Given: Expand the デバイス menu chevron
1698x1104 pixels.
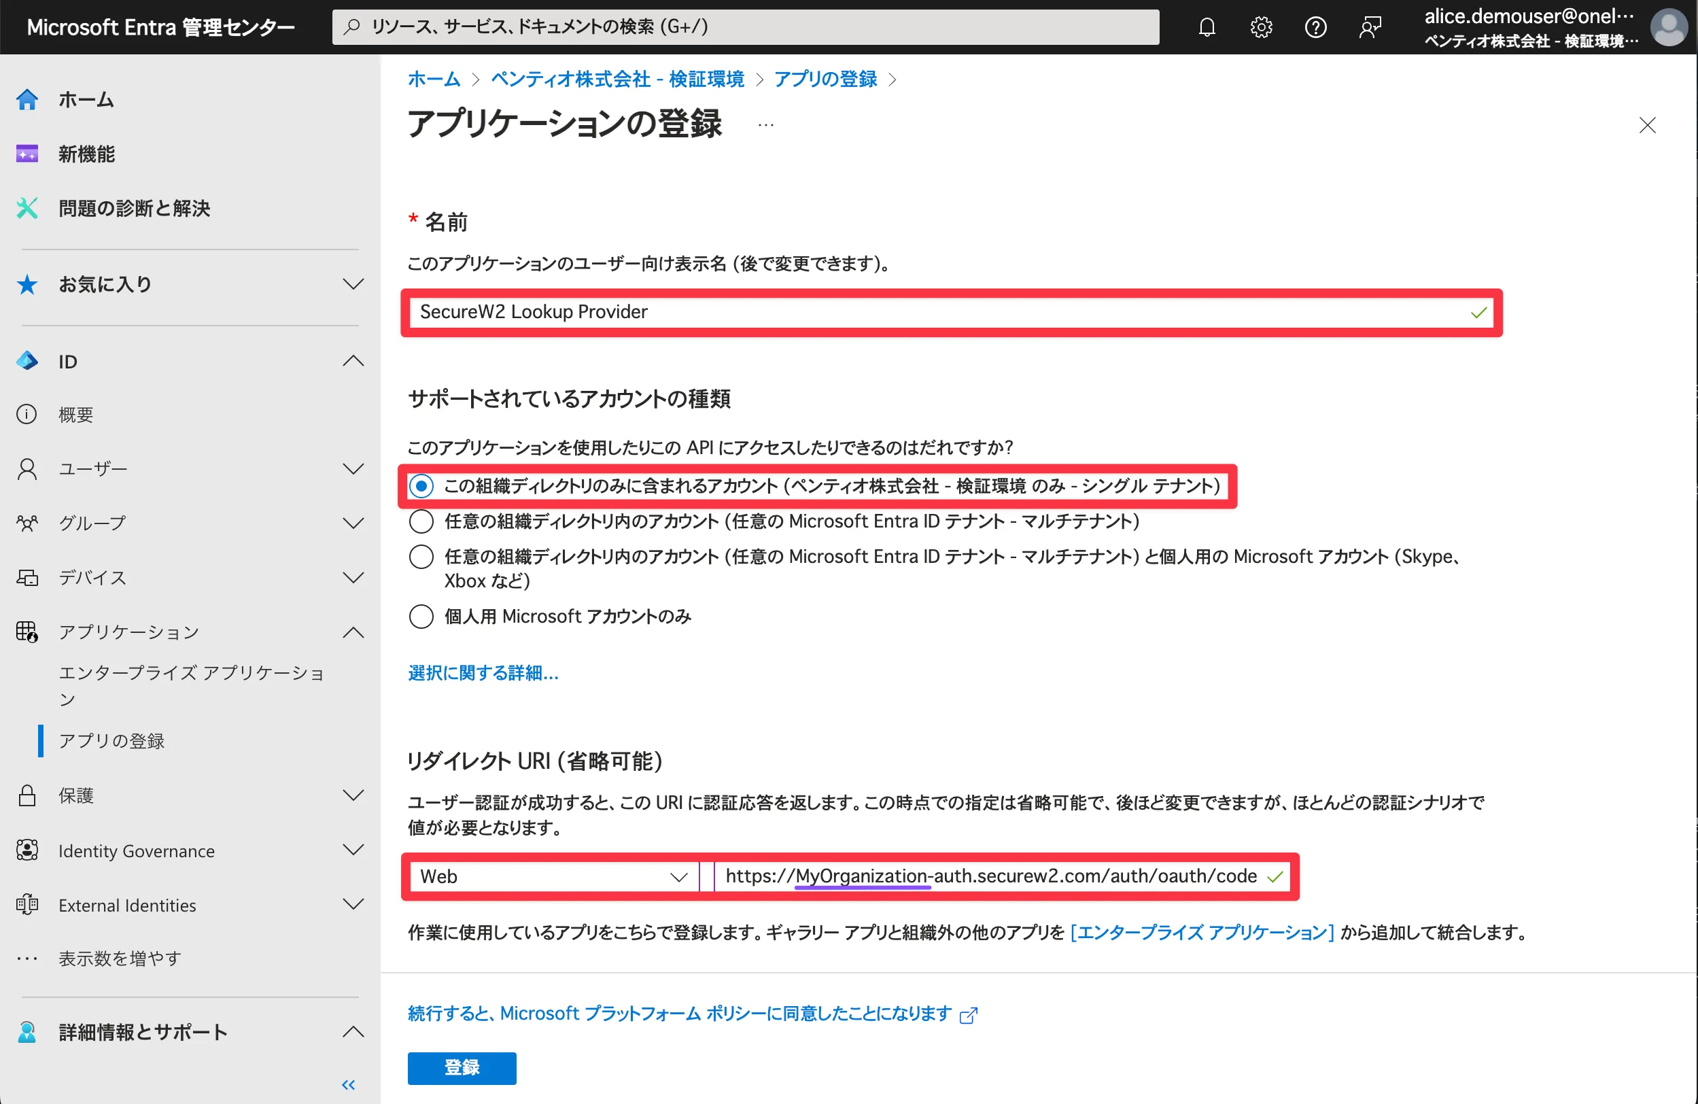Looking at the screenshot, I should point(353,576).
